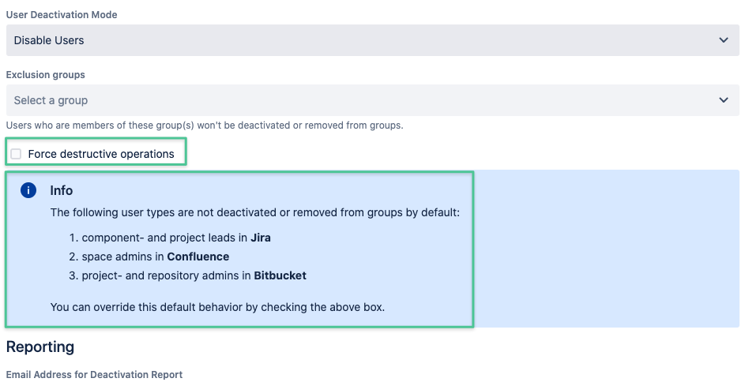This screenshot has height=382, width=749.
Task: Click the Exclusion groups field label
Action: point(45,75)
